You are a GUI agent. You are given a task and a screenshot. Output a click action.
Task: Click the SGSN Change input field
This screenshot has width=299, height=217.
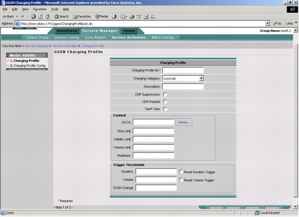[x=156, y=187]
